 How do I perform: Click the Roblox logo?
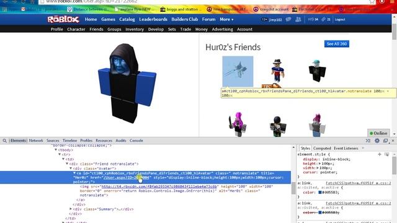(x=63, y=19)
